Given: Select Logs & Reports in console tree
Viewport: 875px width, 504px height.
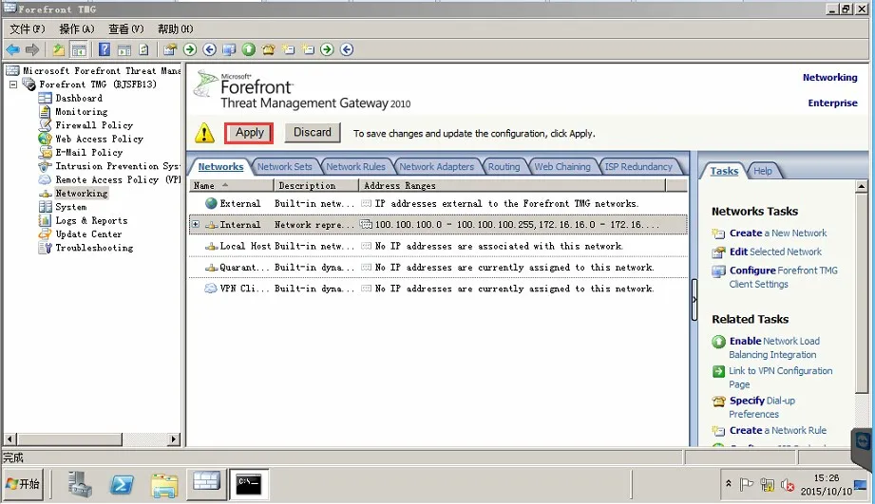Looking at the screenshot, I should [x=91, y=221].
